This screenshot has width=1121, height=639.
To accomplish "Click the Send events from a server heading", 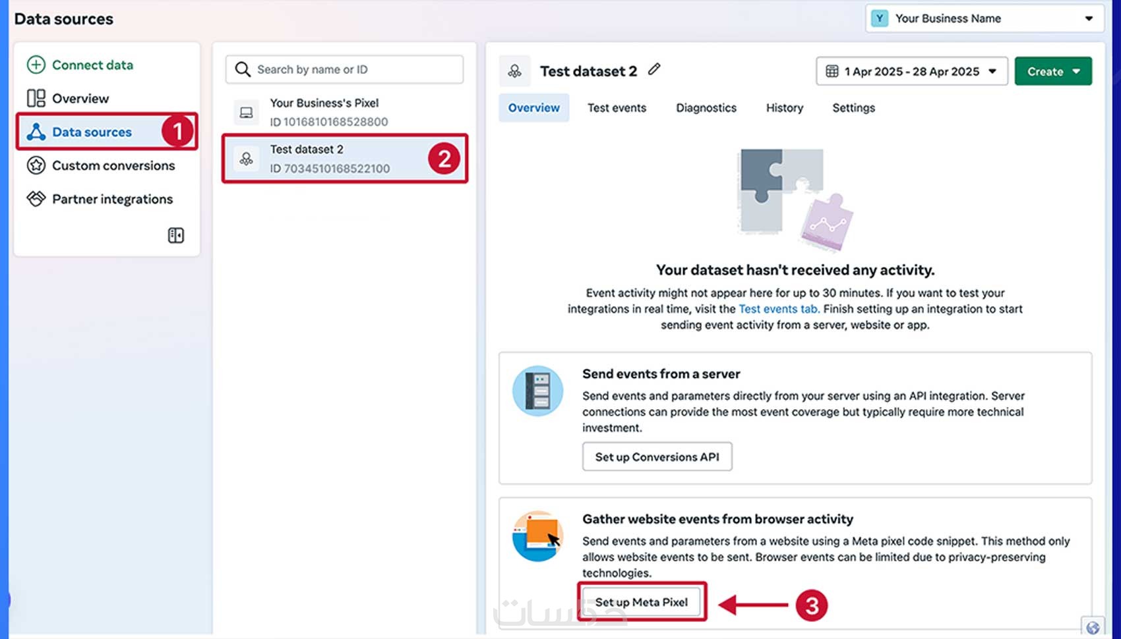I will (x=661, y=374).
